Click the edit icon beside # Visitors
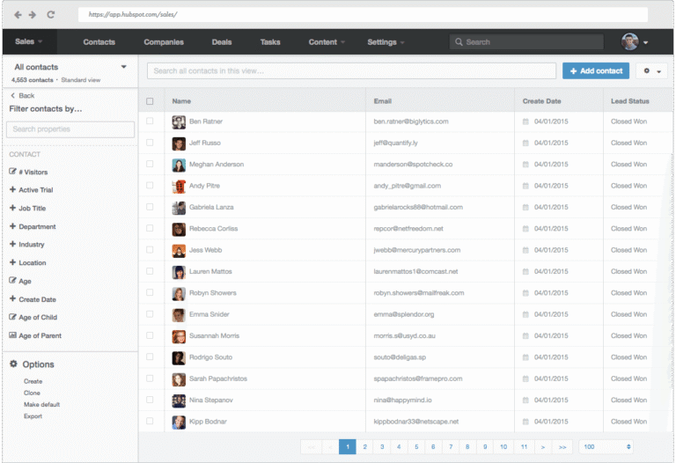676x463 pixels. (x=13, y=172)
